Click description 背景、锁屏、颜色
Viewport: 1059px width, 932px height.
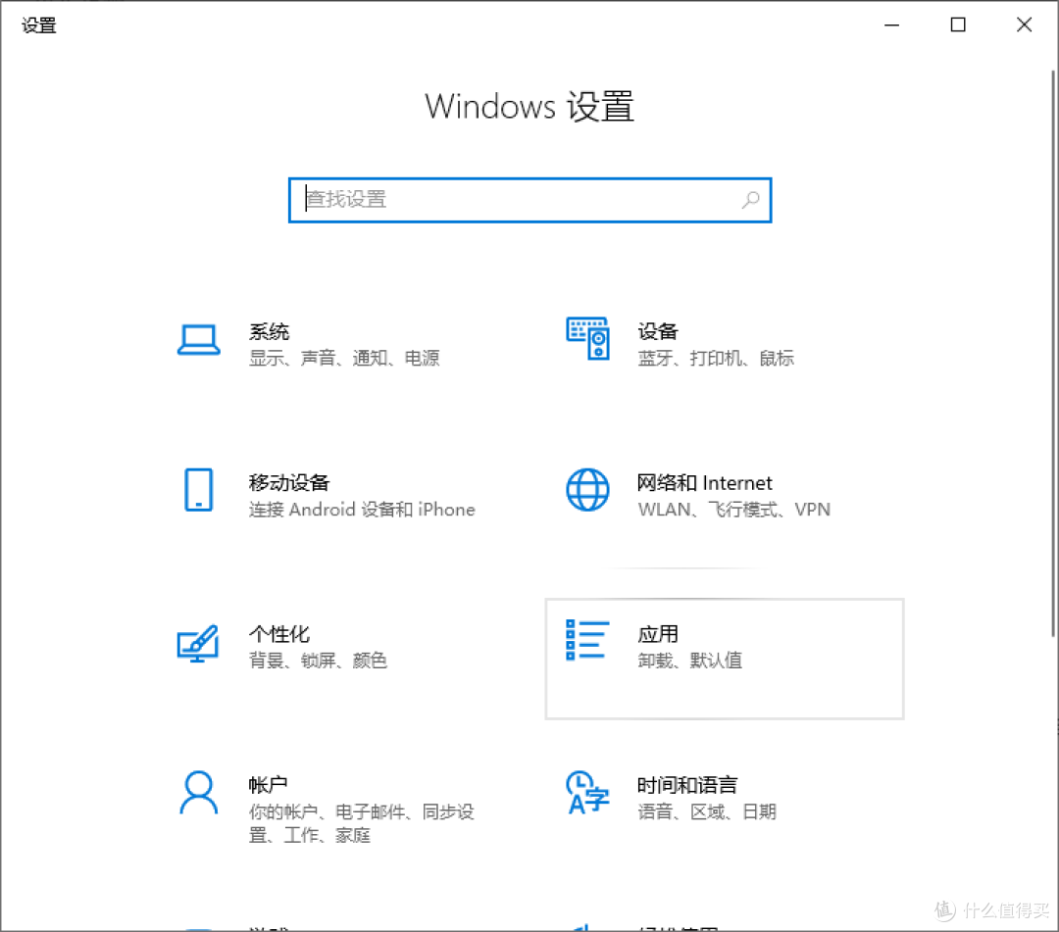318,660
